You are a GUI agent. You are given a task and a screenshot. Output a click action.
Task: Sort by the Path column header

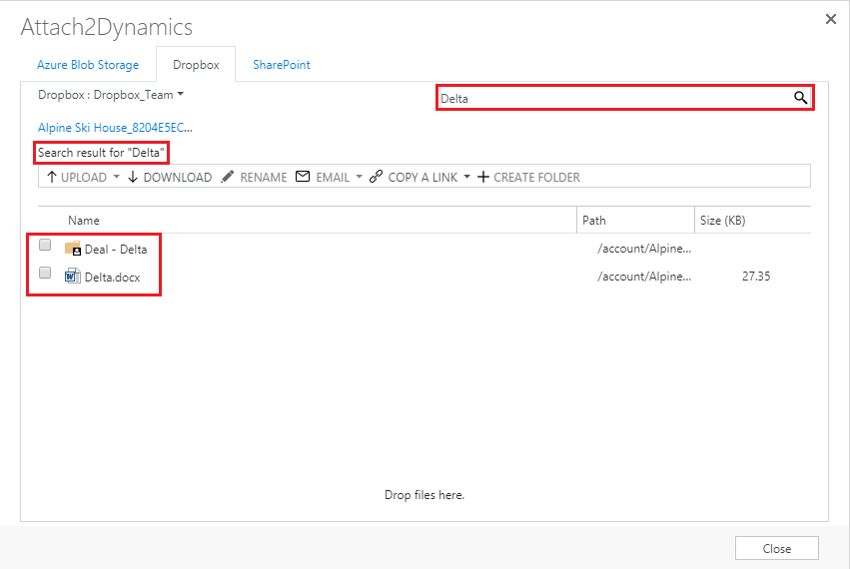tap(594, 220)
